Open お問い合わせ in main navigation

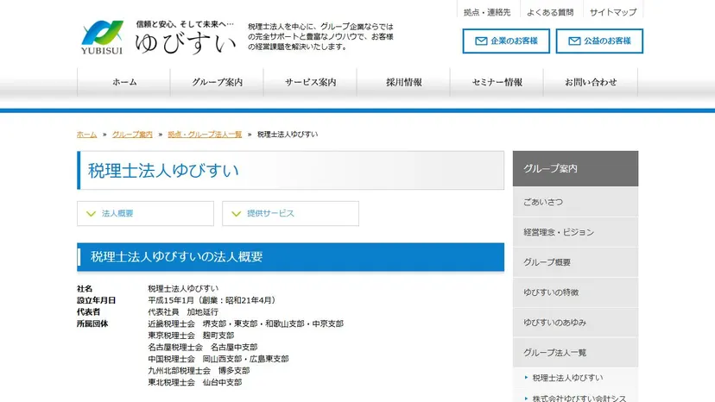point(591,82)
